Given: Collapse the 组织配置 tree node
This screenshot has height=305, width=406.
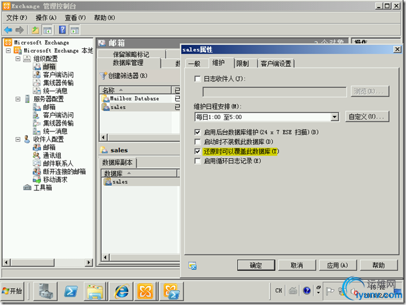Looking at the screenshot, I should point(18,59).
